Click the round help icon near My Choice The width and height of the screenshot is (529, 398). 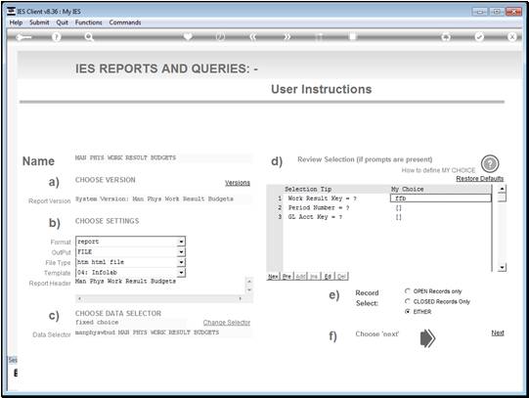point(490,163)
